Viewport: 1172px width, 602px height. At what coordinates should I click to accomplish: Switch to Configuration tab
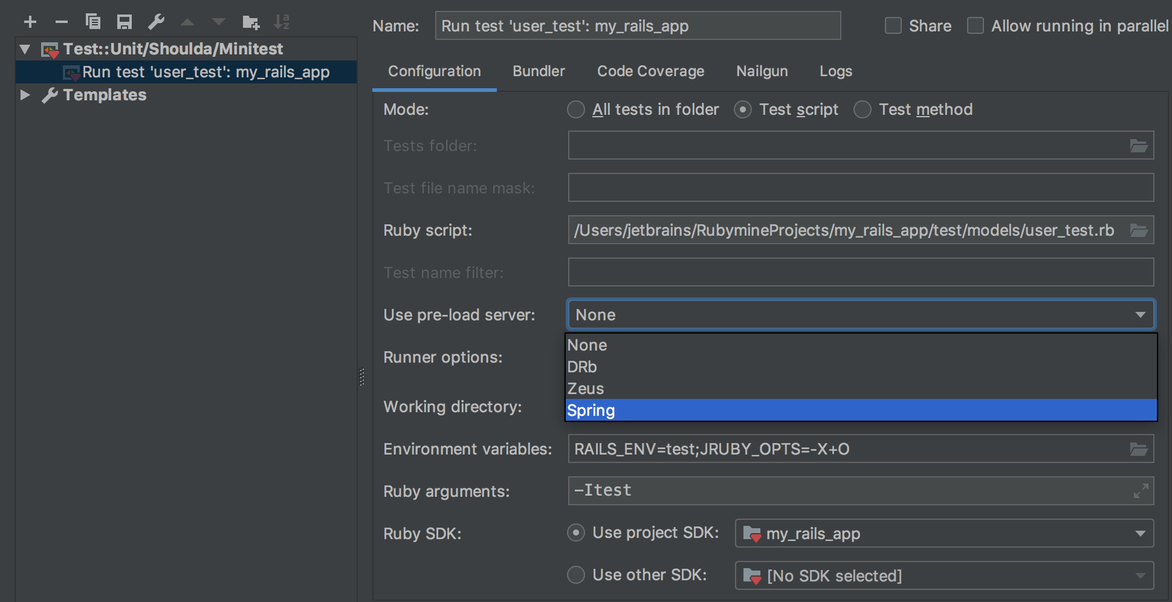[435, 71]
